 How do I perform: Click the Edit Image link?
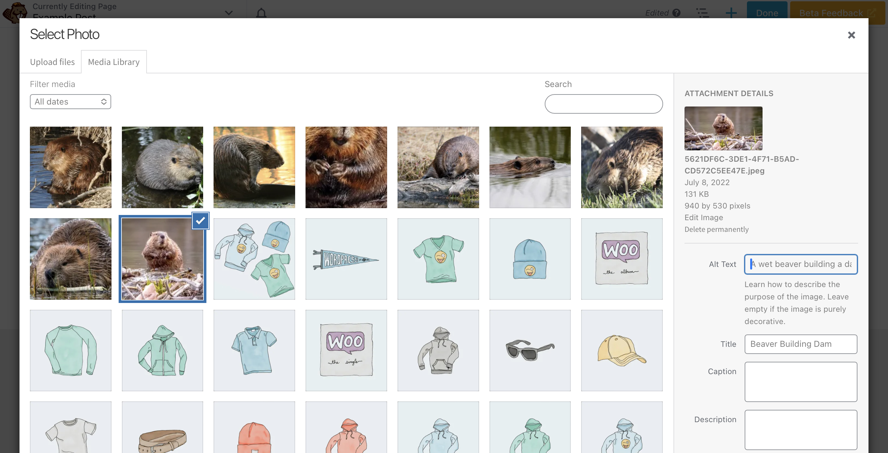tap(704, 217)
